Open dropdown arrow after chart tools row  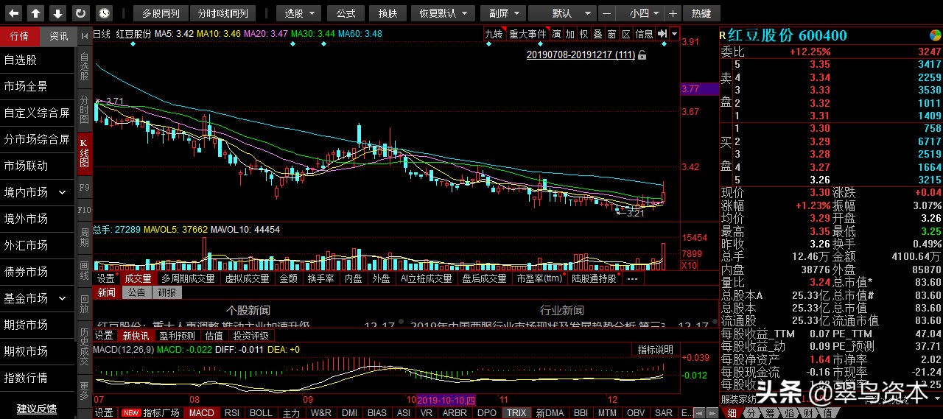coord(674,34)
